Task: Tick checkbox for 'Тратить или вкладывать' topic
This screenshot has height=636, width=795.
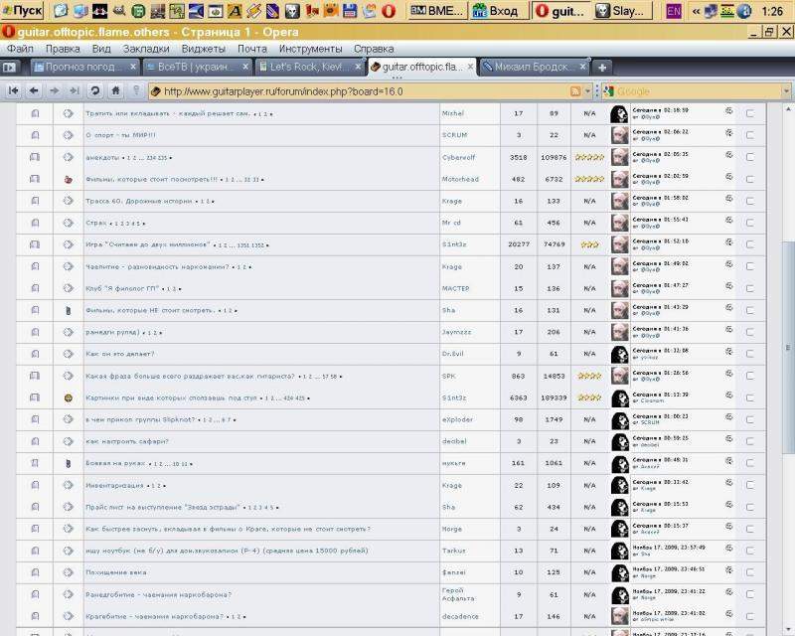Action: tap(749, 113)
